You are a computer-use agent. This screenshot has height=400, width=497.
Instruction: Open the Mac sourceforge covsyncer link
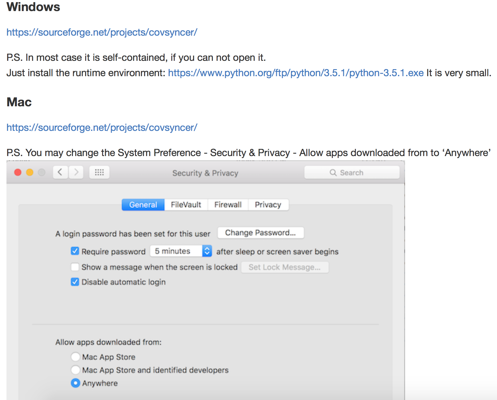(102, 127)
